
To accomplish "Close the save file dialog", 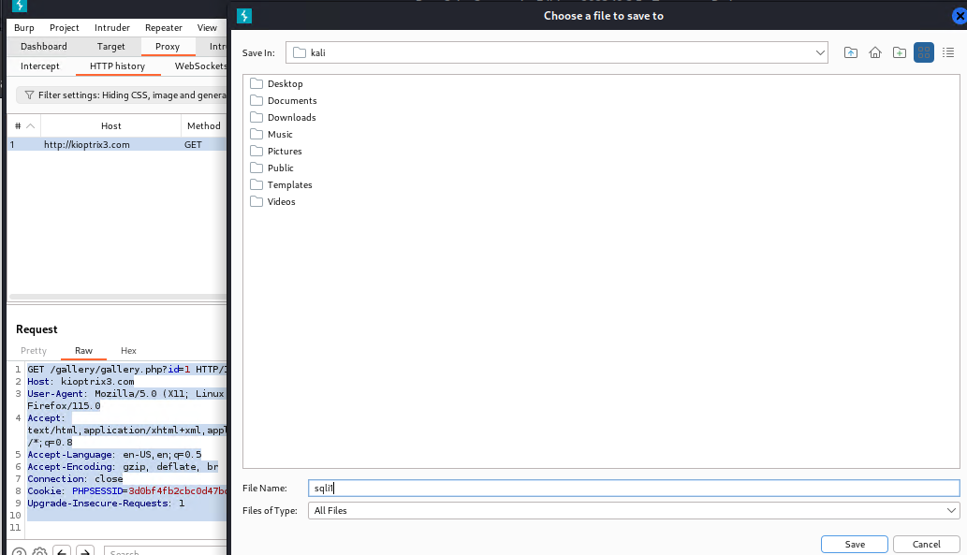I will [960, 16].
